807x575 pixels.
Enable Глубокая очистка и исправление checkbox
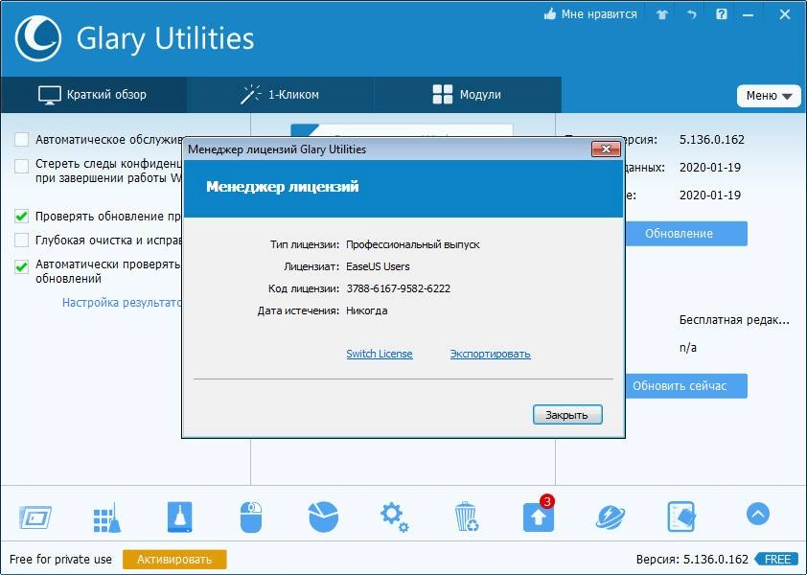click(x=22, y=240)
